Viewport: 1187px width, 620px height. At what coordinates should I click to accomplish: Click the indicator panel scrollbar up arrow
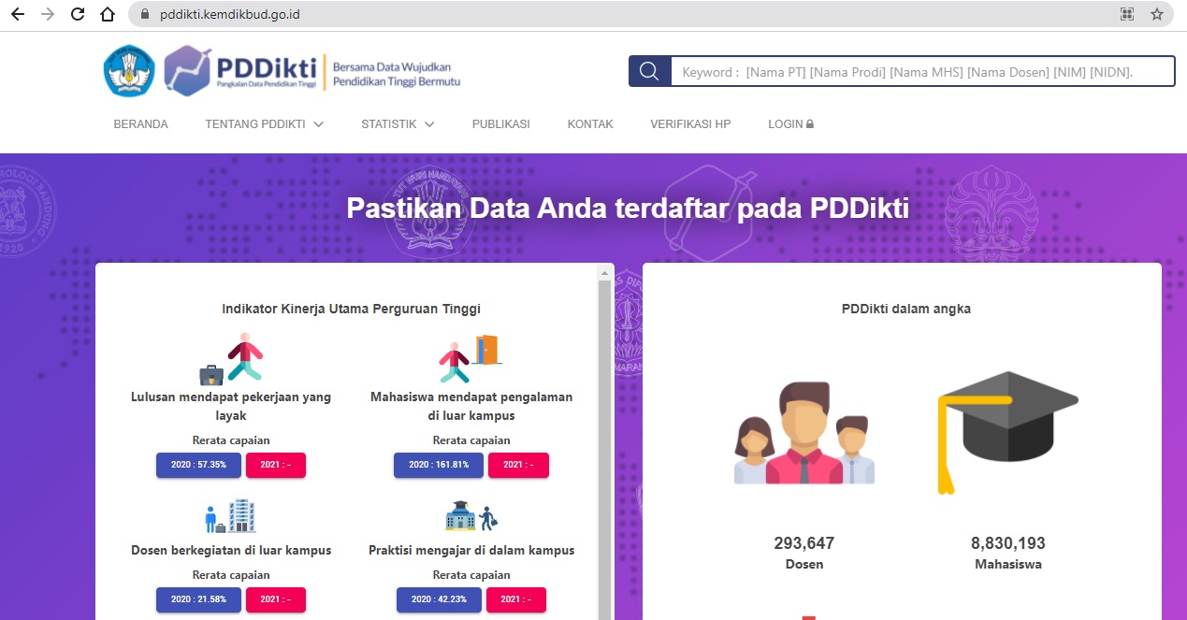click(604, 272)
